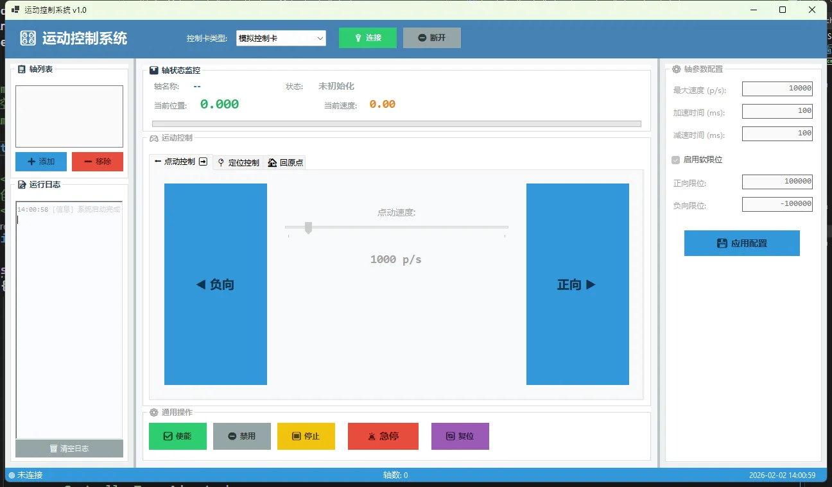Click the 最大速度 input field
This screenshot has height=487, width=832.
777,89
